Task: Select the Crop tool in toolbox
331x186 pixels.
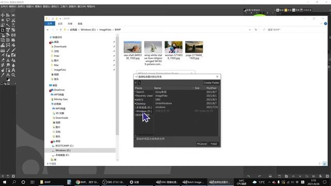Action: click(x=3, y=30)
